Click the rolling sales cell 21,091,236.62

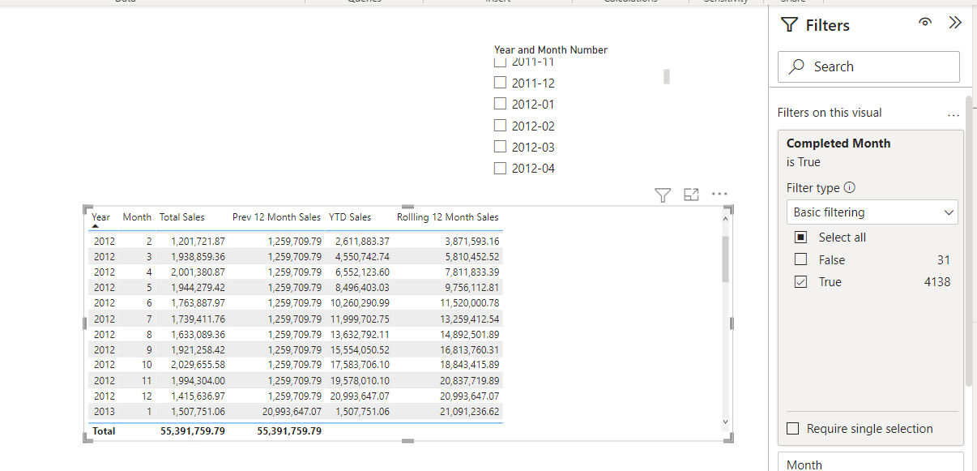coord(470,412)
